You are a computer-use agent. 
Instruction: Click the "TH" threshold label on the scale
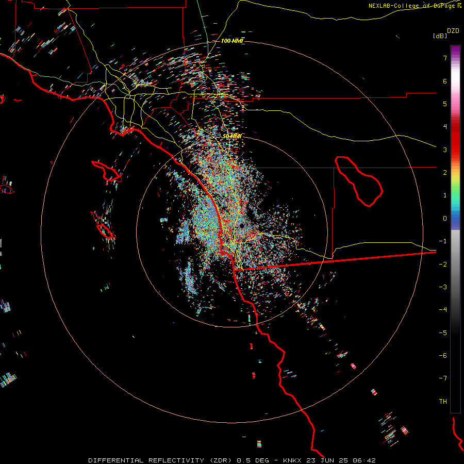443,402
